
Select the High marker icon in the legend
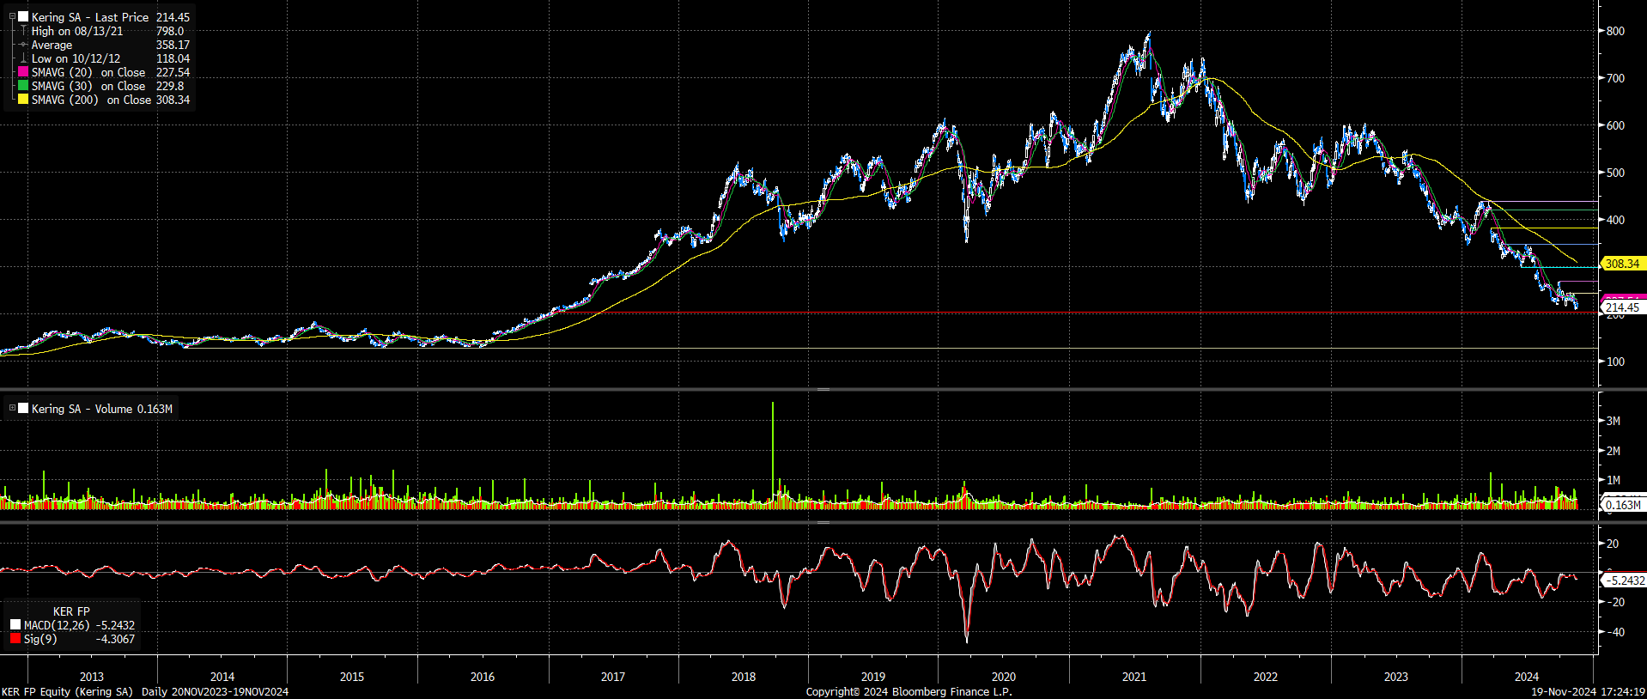tap(23, 31)
